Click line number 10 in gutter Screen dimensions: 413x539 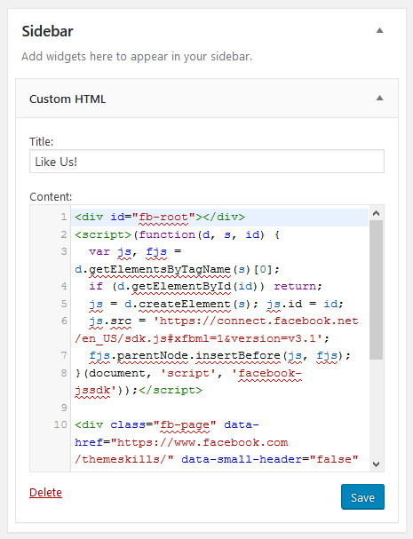coord(60,424)
